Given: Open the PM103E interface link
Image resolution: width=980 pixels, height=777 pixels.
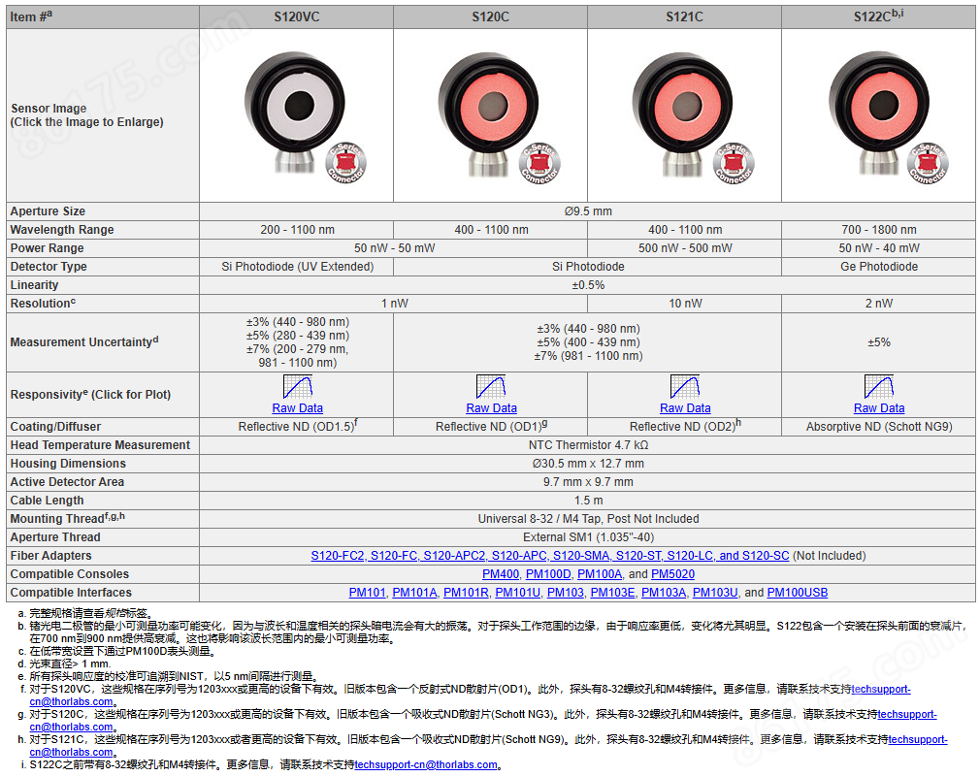Looking at the screenshot, I should pos(612,593).
